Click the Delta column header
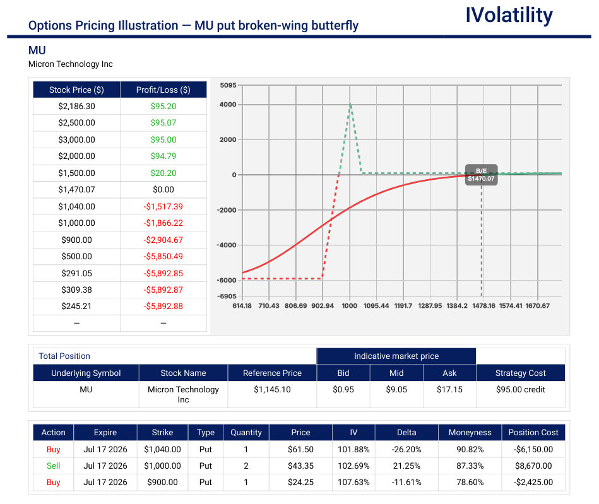Screen dimensions: 599x504 pos(406,433)
